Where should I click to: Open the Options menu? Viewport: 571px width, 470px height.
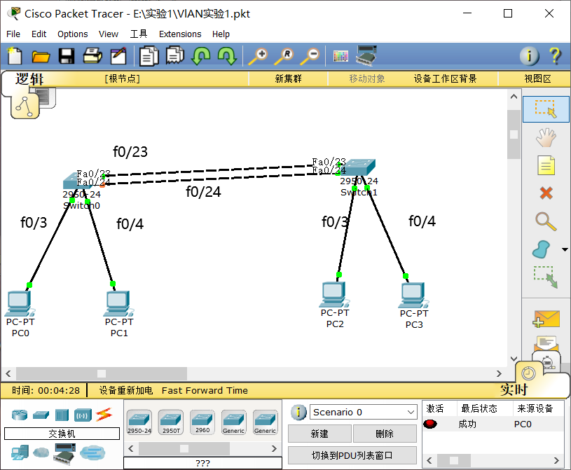click(72, 34)
